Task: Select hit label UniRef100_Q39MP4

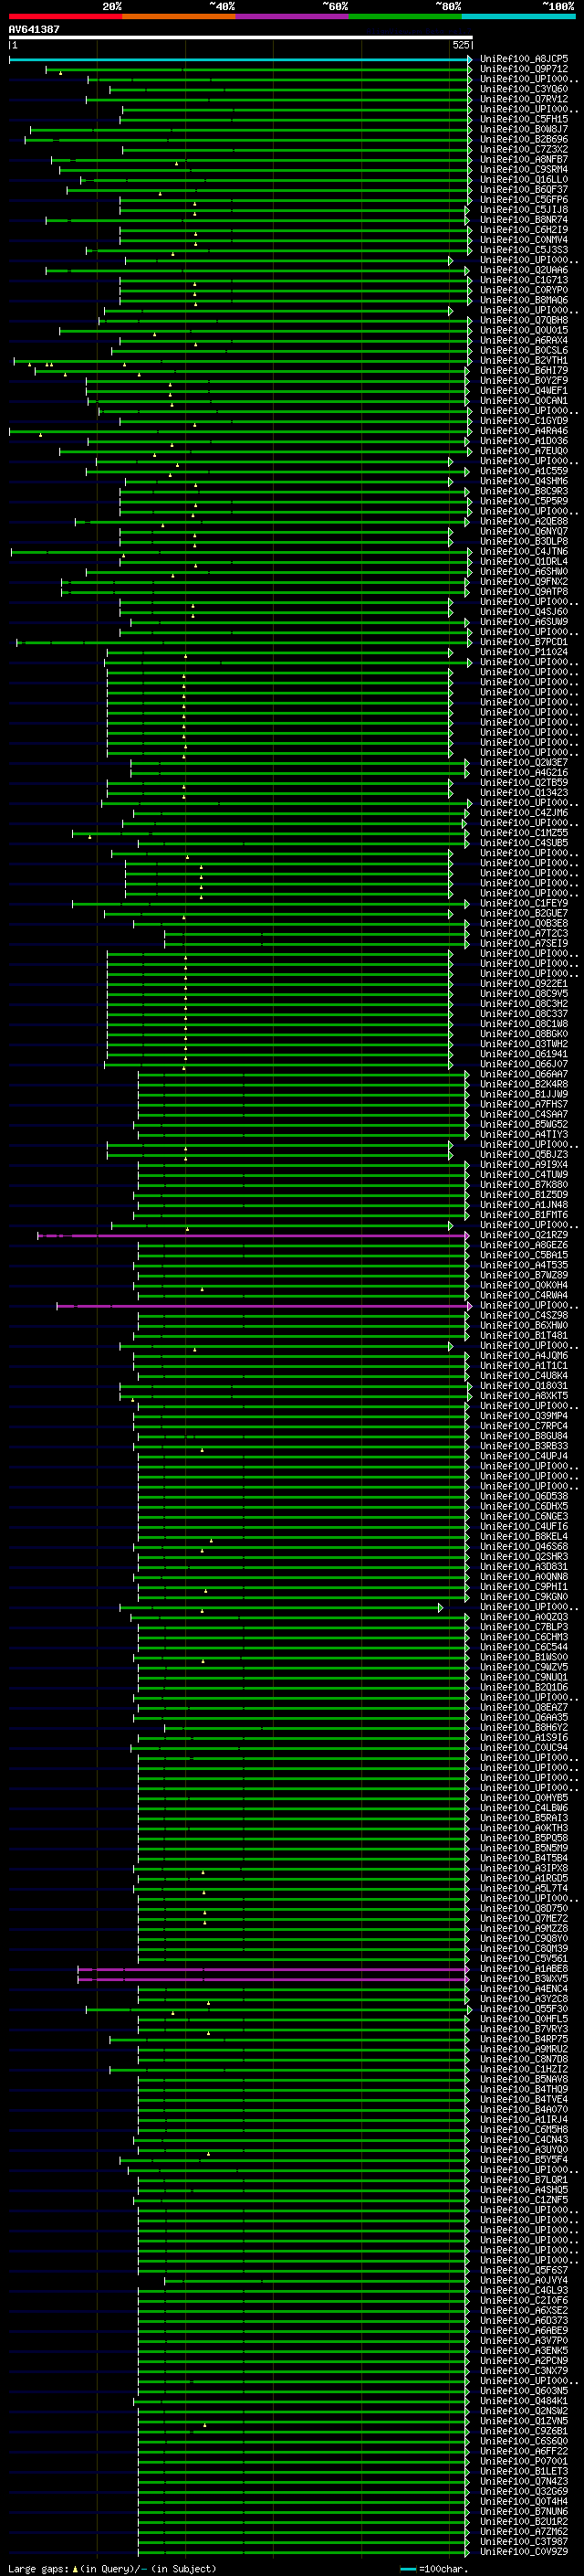Action: (x=524, y=1416)
